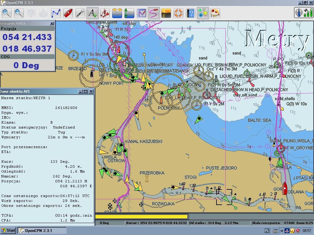This screenshot has height=235, width=314.
Task: Click the taskbar clock 08:57
Action: tap(307, 231)
